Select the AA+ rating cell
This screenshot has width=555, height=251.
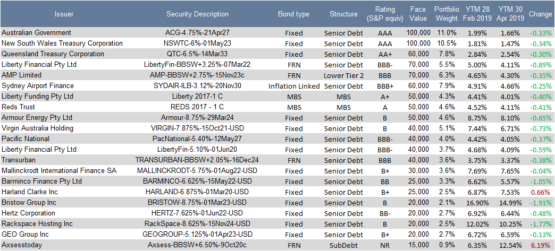click(385, 54)
